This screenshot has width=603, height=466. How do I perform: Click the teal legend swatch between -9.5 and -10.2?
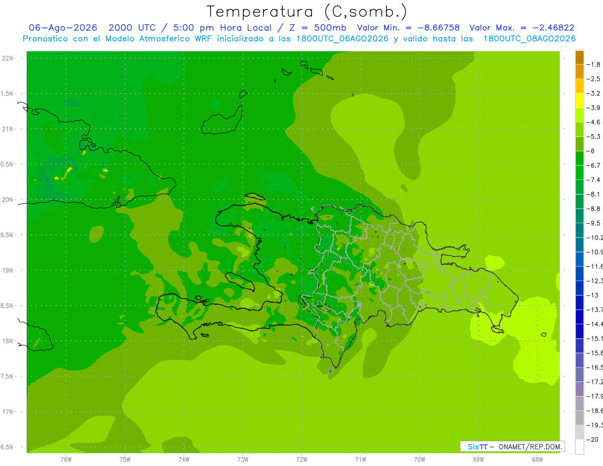click(579, 230)
